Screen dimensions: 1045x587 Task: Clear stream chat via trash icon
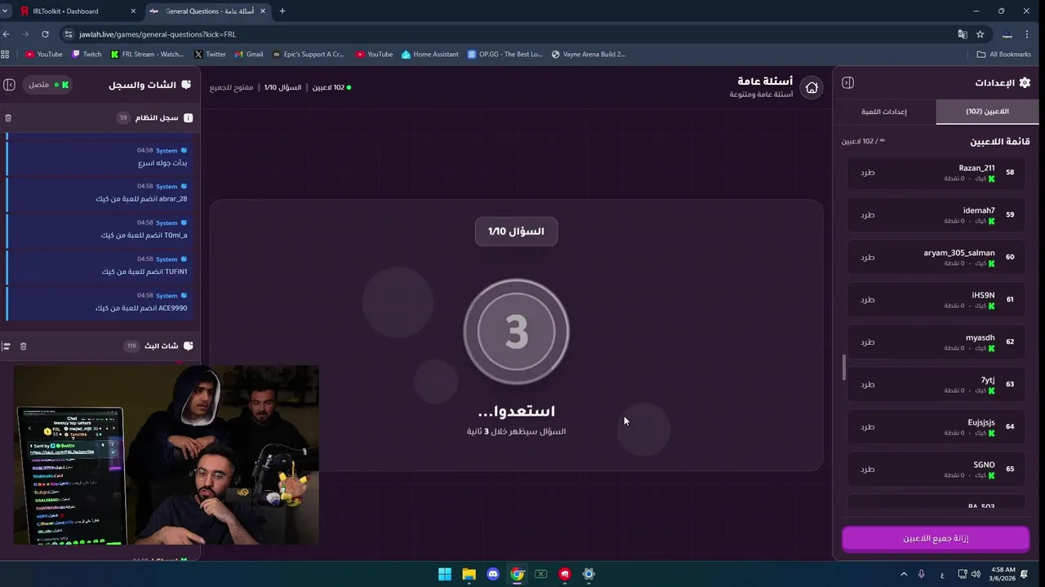coord(23,346)
